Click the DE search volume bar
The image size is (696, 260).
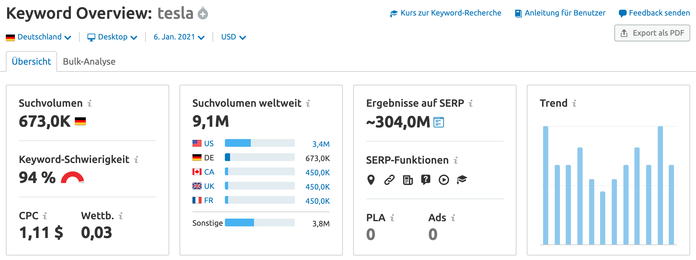point(260,157)
